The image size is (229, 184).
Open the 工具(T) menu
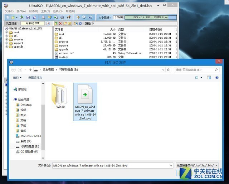coord(45,11)
